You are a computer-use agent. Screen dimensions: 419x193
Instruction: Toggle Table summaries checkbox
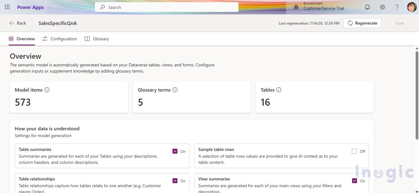[175, 151]
